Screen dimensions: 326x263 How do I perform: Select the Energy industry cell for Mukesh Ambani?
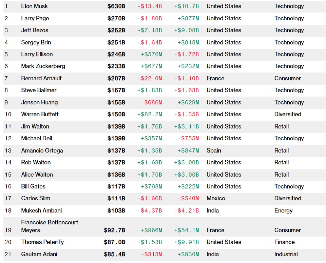tap(283, 210)
